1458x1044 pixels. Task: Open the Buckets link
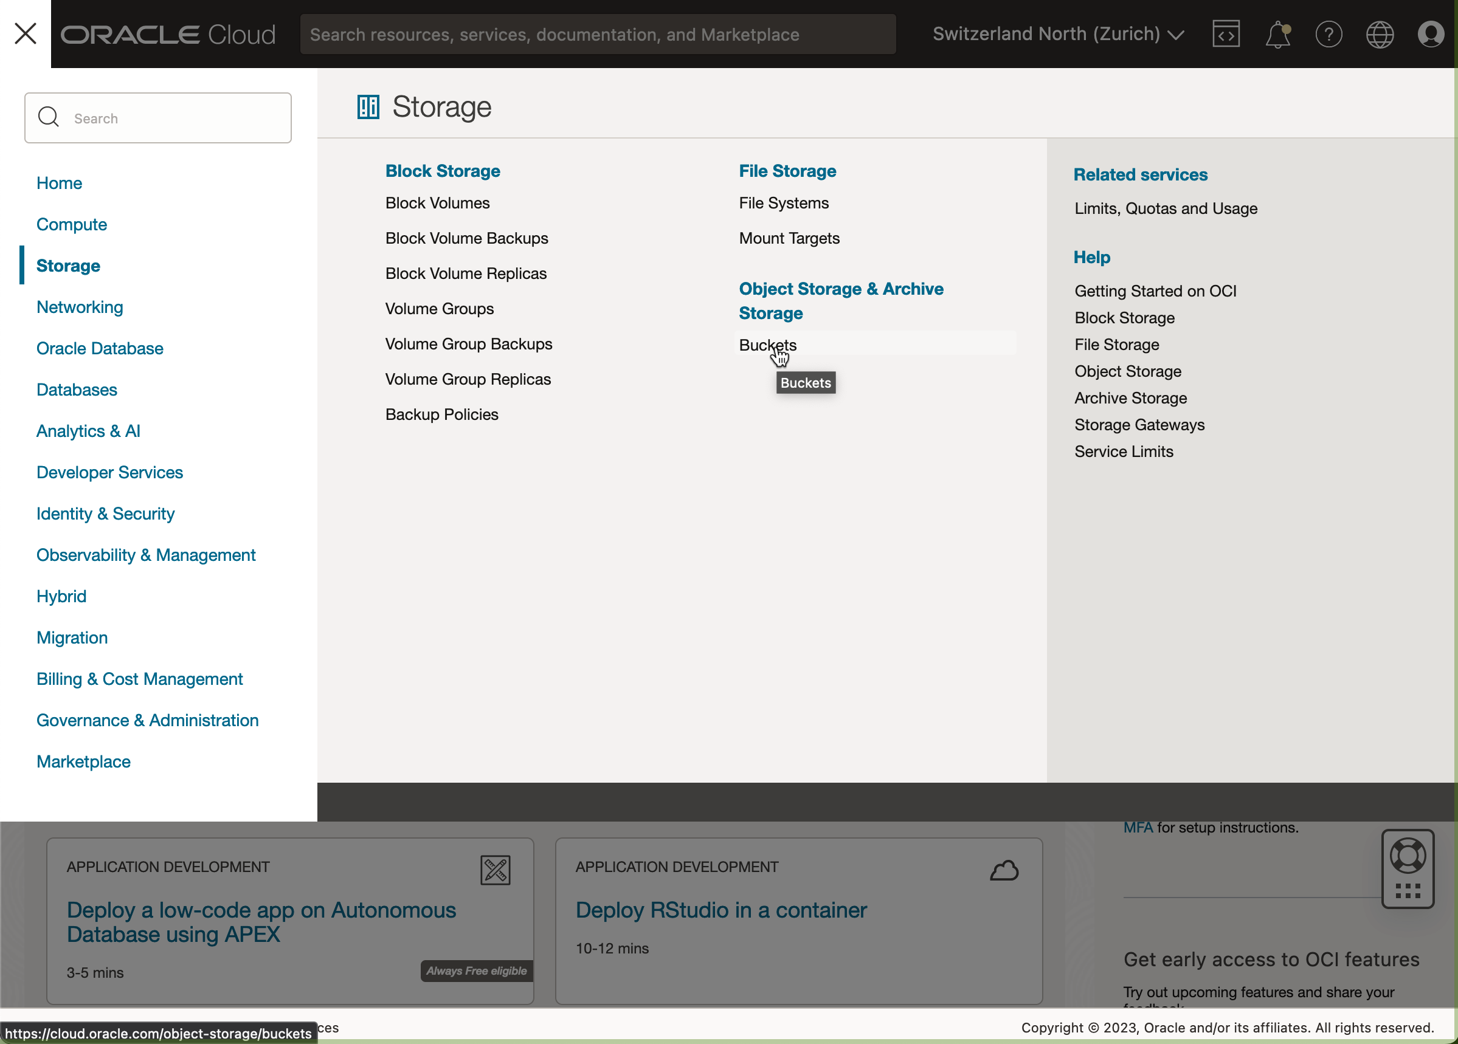tap(767, 345)
